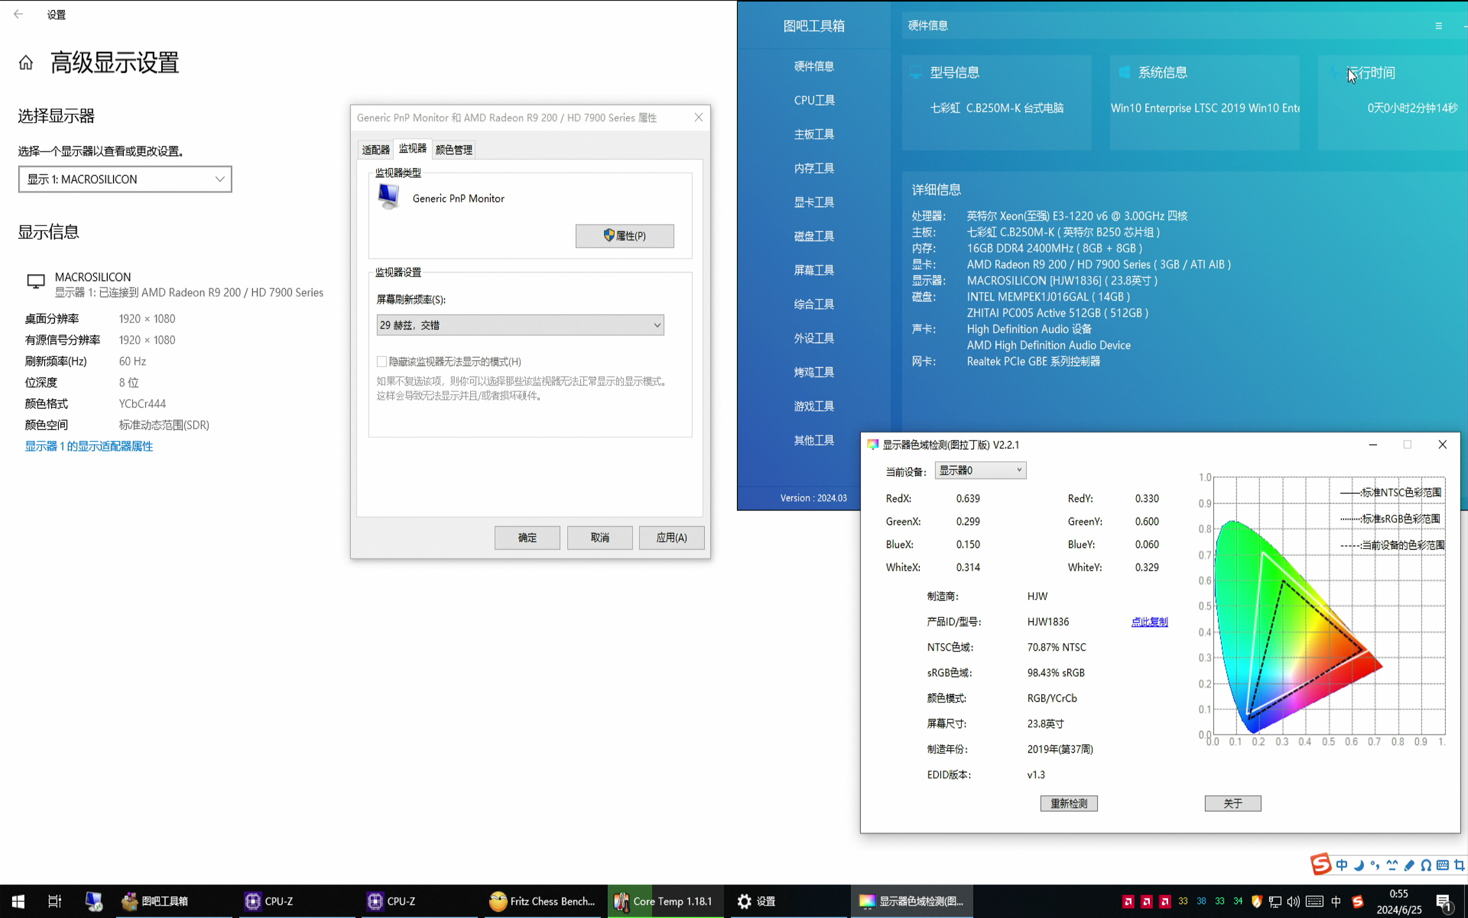This screenshot has width=1468, height=918.
Task: Open 显示器 1 的显示适配器属性 link
Action: 88,446
